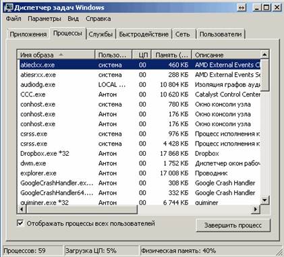
Task: Select conhost.exe with 780 КБ memory
Action: 139,105
